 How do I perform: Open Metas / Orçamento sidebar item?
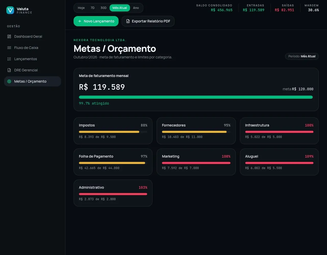point(33,81)
